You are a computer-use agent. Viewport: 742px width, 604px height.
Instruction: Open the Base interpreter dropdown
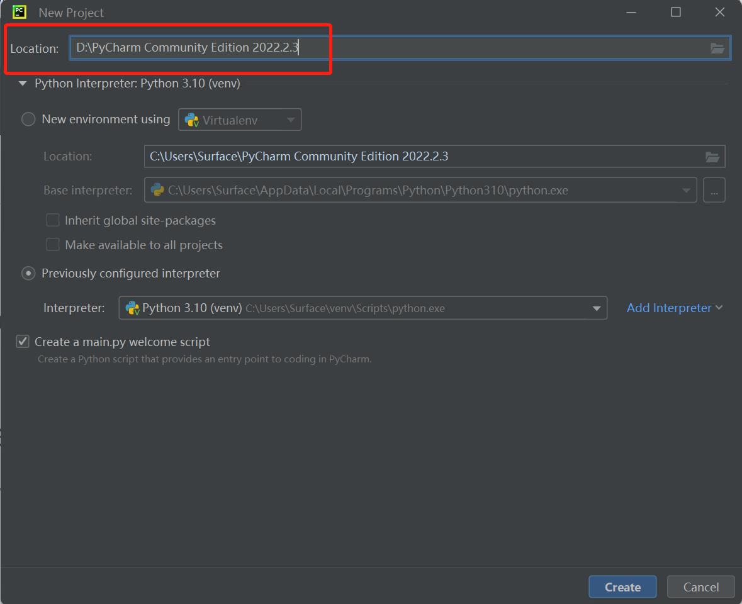(x=686, y=191)
